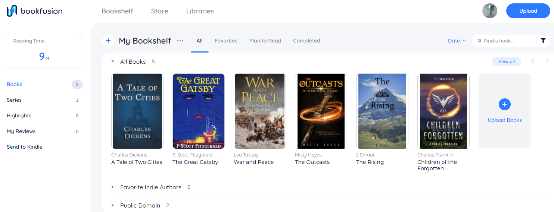
Task: Click the blue plus circle in Upload Books
Action: click(x=505, y=104)
